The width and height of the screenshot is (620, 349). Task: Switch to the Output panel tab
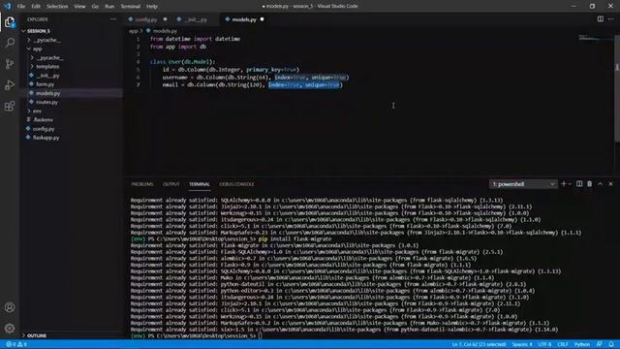(170, 184)
